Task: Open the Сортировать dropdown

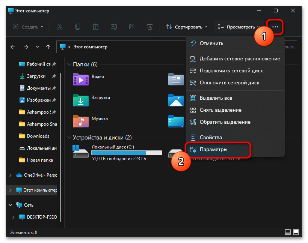Action: pyautogui.click(x=186, y=27)
